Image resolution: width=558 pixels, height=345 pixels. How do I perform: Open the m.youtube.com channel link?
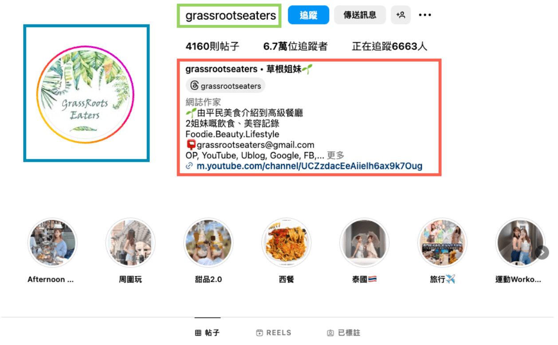(x=310, y=166)
